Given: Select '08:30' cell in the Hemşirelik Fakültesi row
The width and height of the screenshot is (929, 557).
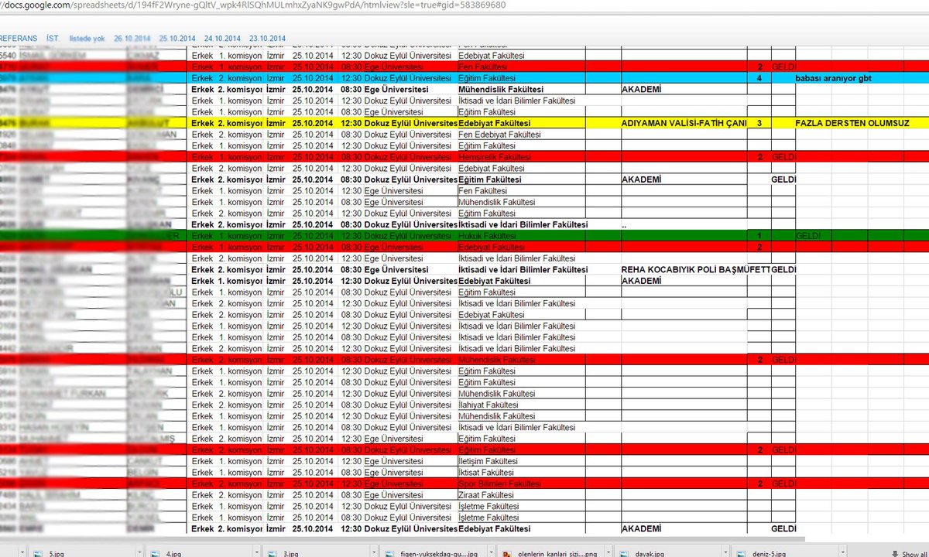Looking at the screenshot, I should (351, 157).
